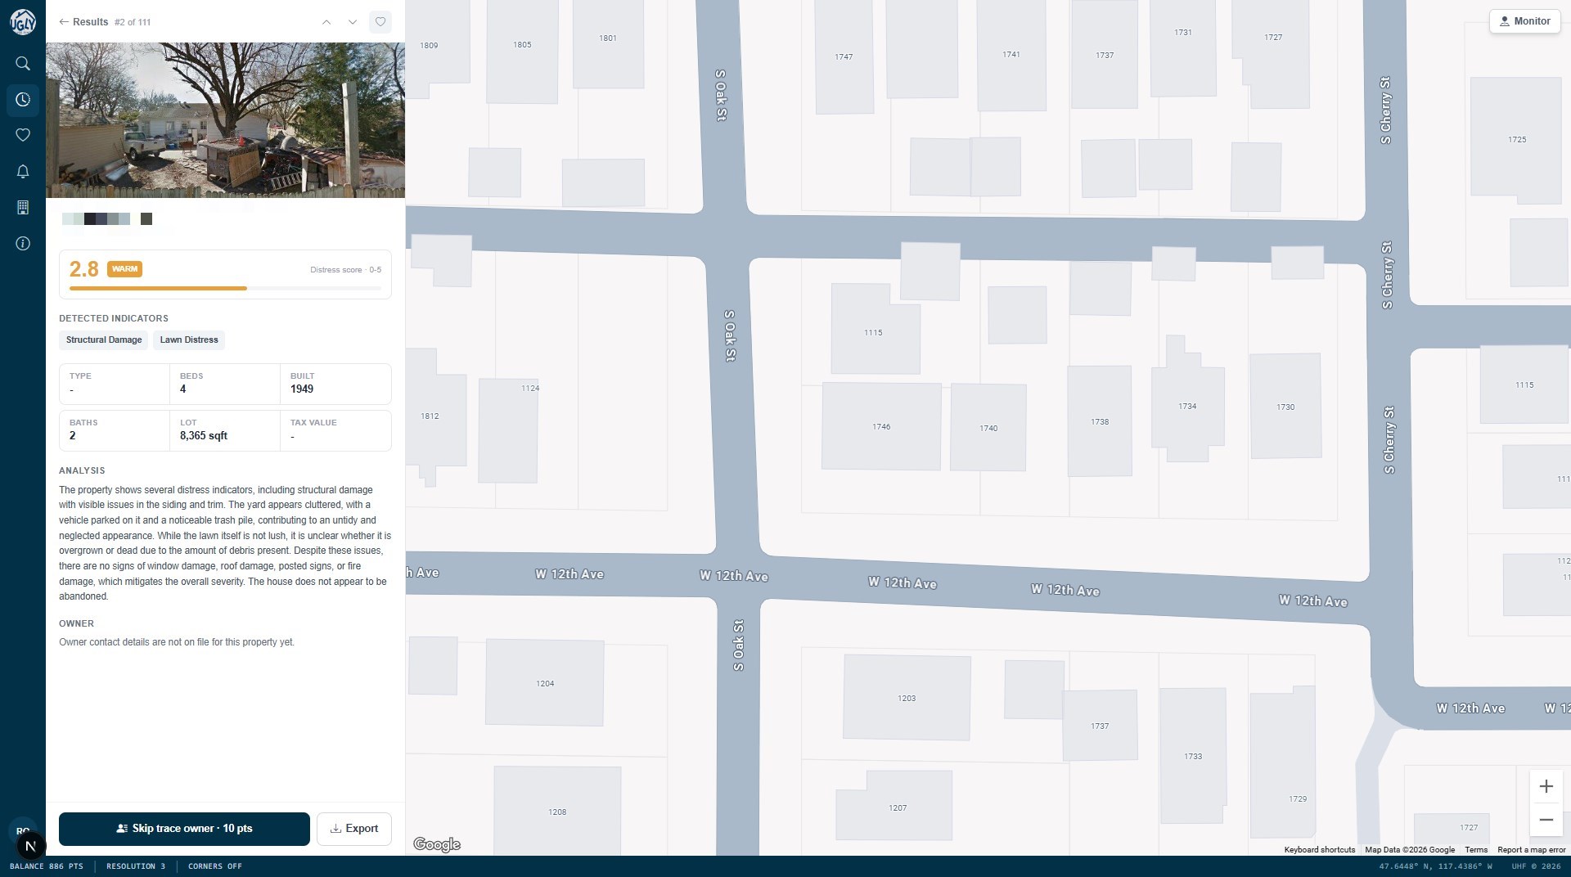Open the property street view photo
1571x877 pixels.
coord(225,120)
